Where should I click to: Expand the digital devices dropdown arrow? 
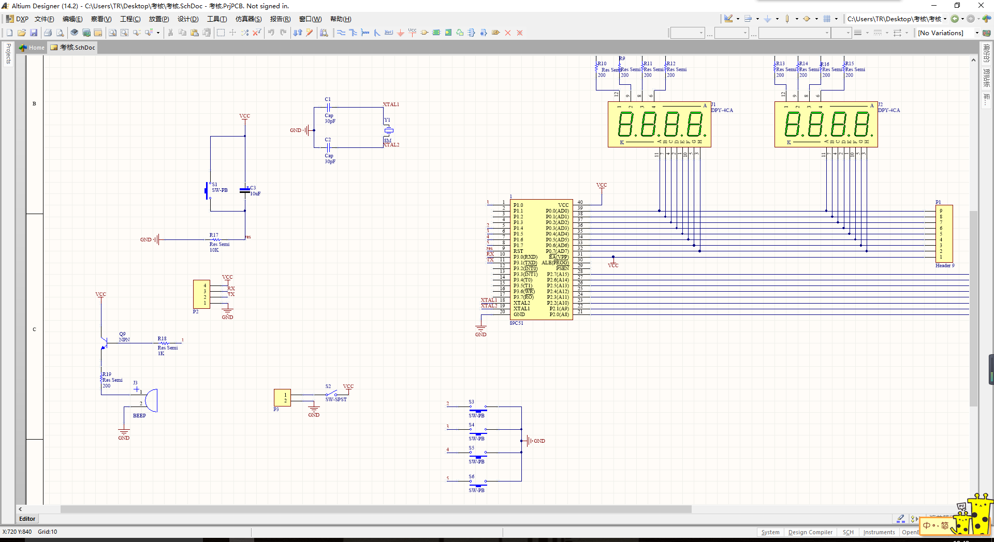(x=797, y=19)
